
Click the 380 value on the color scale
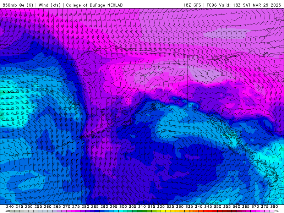274,207
